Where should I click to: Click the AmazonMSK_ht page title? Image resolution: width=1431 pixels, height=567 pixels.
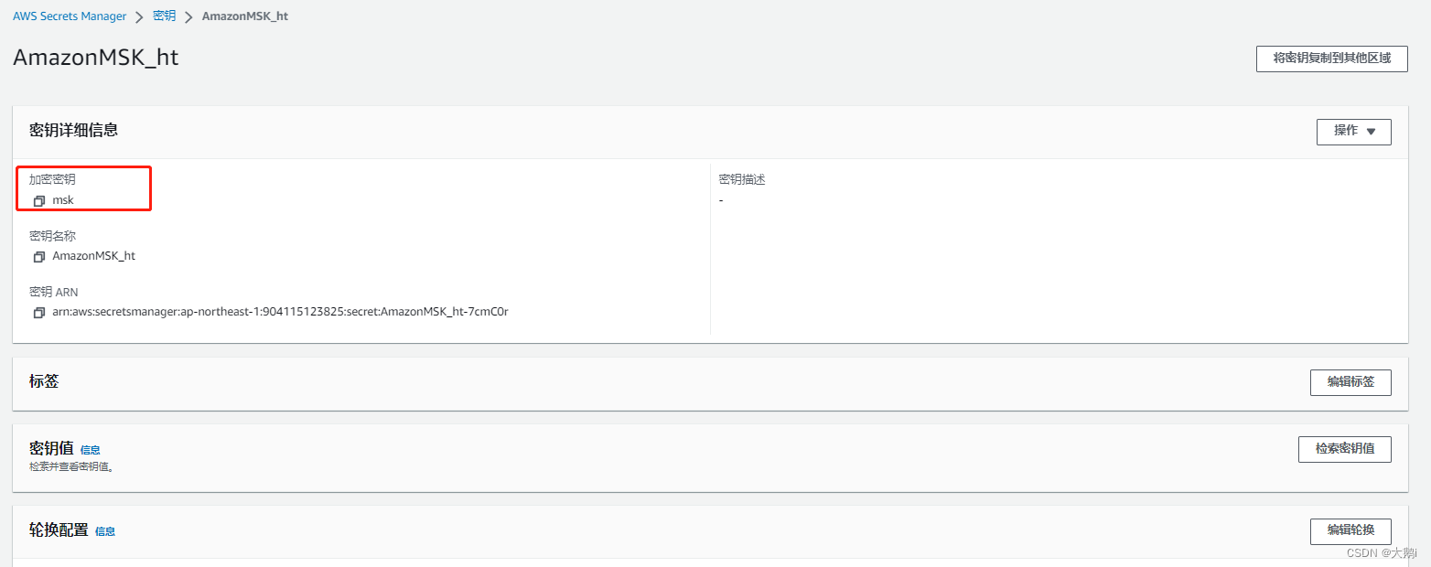point(95,58)
